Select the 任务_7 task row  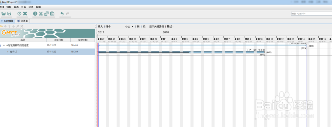[x=47, y=52]
